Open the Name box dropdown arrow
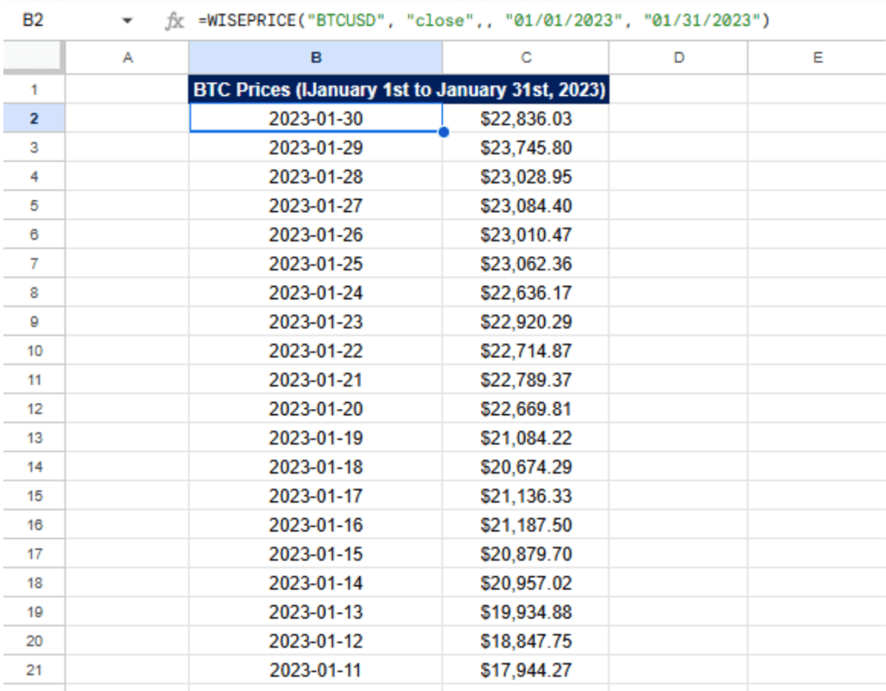Viewport: 886px width, 691px height. pyautogui.click(x=128, y=20)
